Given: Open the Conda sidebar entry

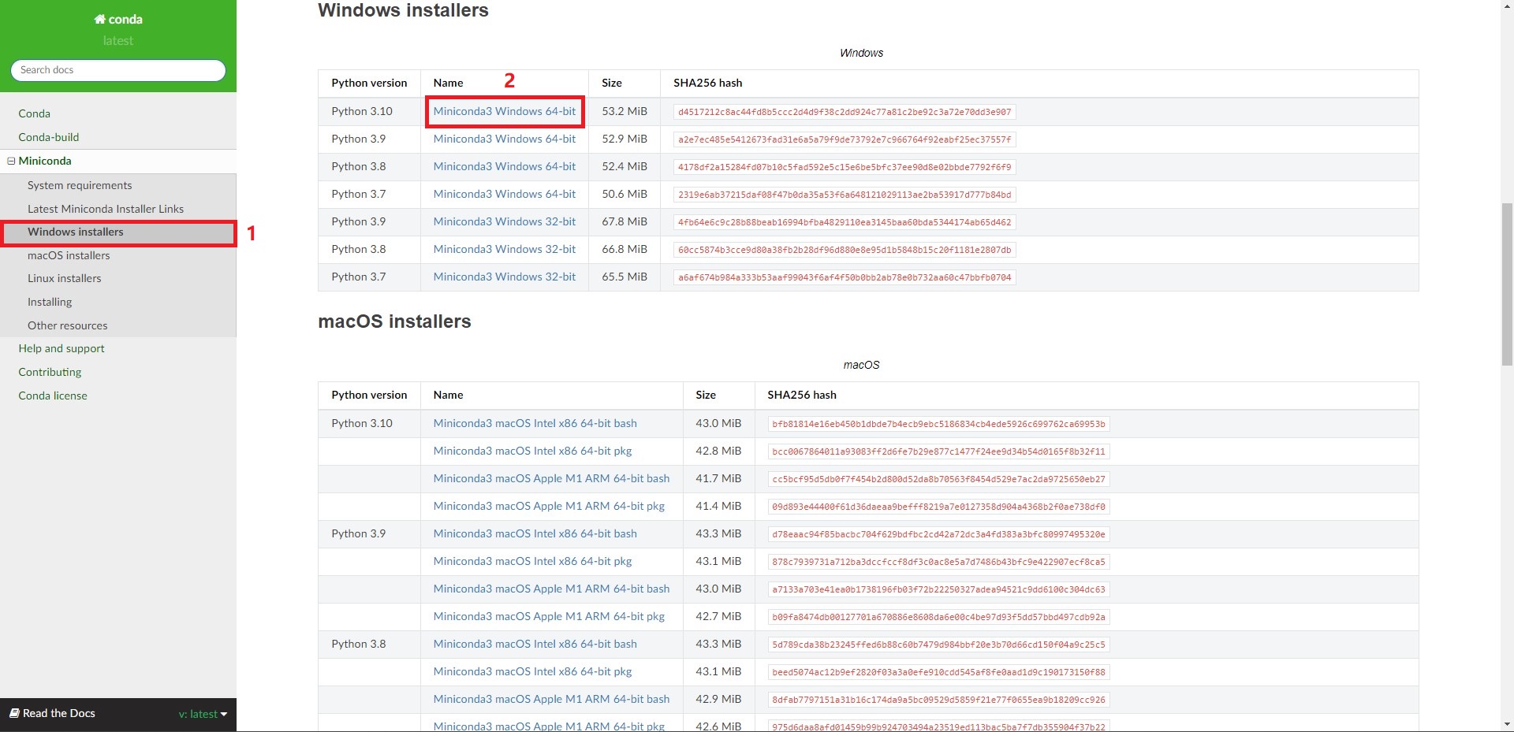Looking at the screenshot, I should click(x=34, y=113).
